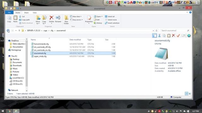Open the Easy access dropdown

pyautogui.click(x=76, y=20)
